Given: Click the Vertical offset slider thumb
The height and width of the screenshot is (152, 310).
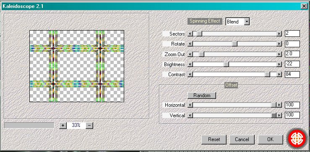Looking at the screenshot, I should [x=274, y=115].
